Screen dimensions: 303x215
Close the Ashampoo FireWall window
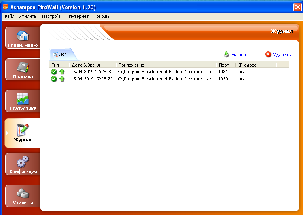tap(297, 7)
